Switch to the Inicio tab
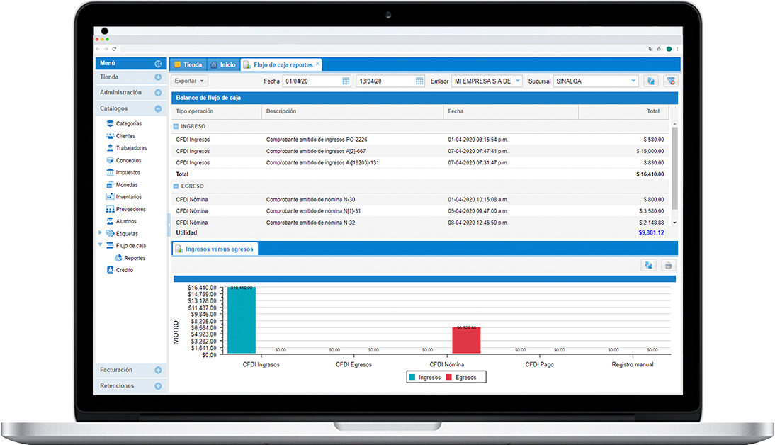Image resolution: width=775 pixels, height=445 pixels. [x=222, y=64]
